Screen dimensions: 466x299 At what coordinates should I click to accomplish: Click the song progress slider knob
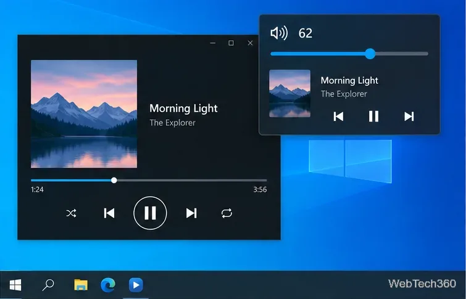click(x=114, y=180)
